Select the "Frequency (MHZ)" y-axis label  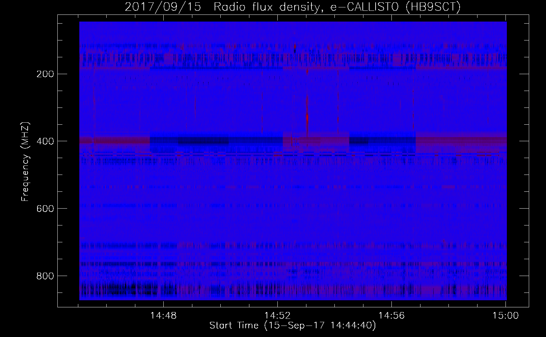25,162
